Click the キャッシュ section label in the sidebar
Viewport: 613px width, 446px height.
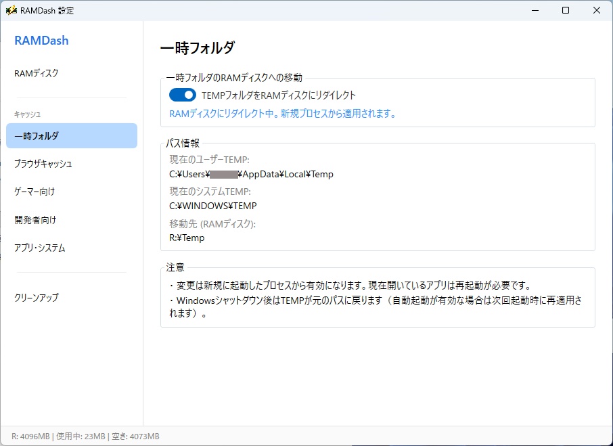tap(27, 114)
